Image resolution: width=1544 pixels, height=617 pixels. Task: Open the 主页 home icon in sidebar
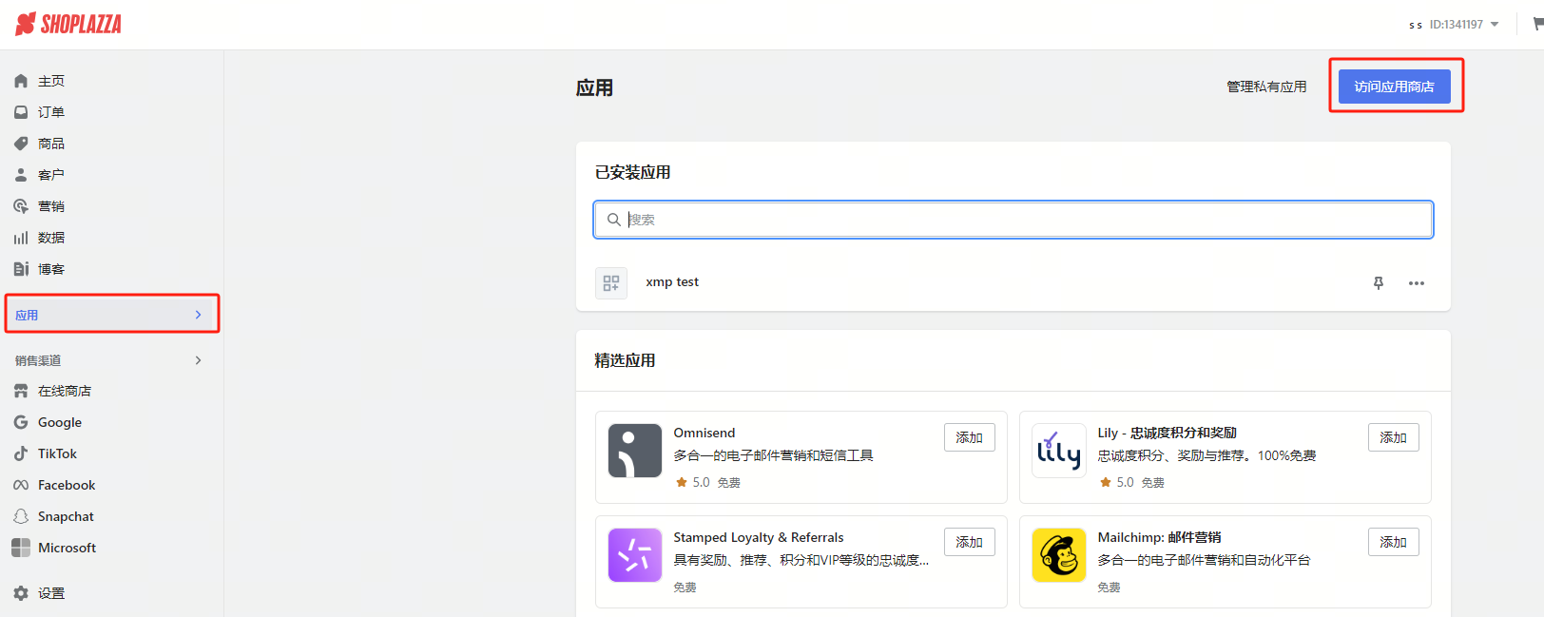[21, 81]
